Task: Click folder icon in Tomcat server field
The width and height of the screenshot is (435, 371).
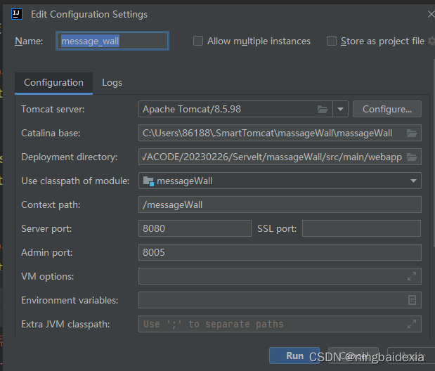Action: point(323,110)
